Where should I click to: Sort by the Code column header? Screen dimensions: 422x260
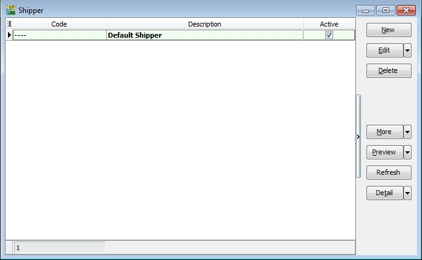[x=59, y=24]
